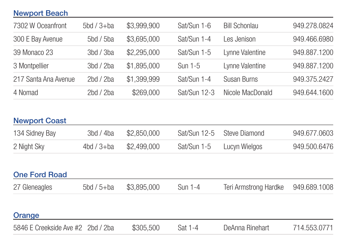Open the 27 Gleneagles listing
The image size is (346, 238).
(33, 187)
